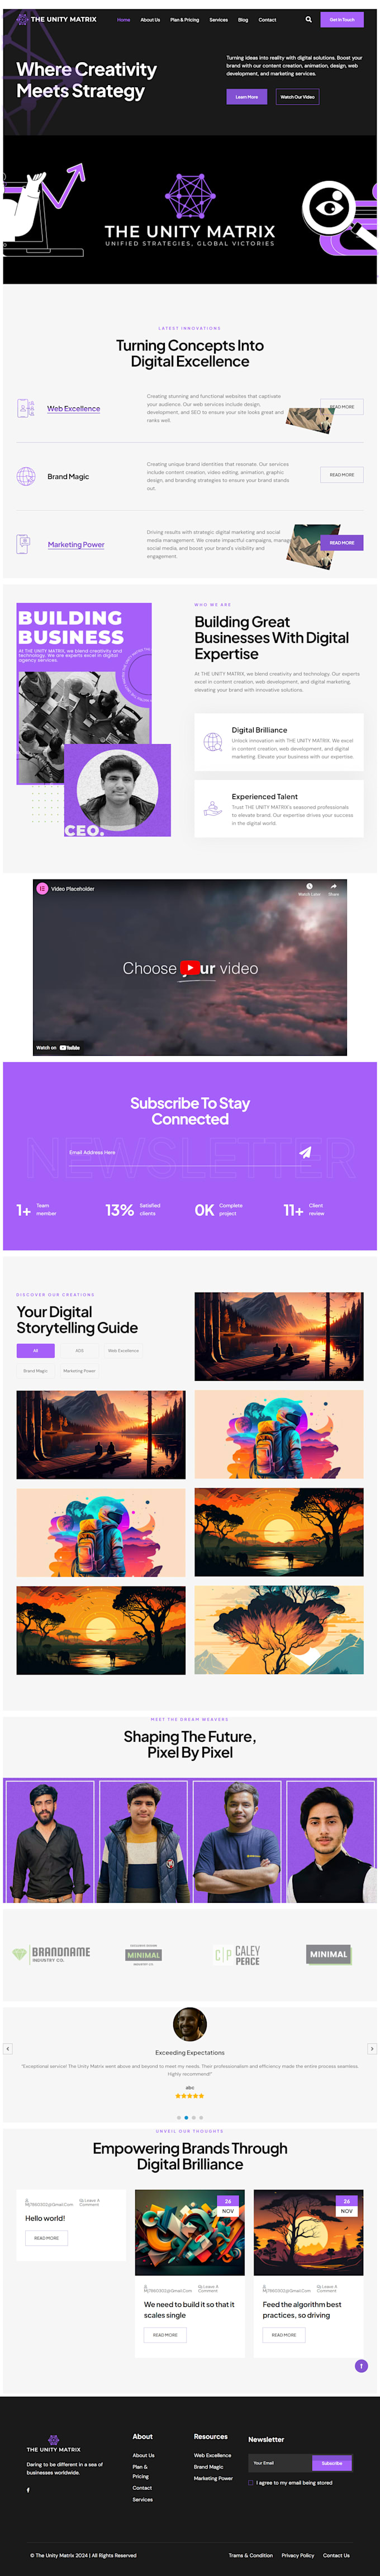Open the Plan & Pricing menu item
This screenshot has width=380, height=2576.
(184, 19)
